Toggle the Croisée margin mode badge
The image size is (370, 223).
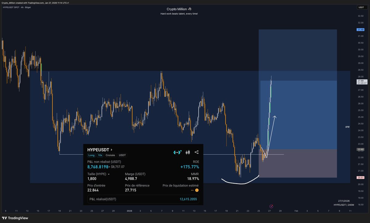pyautogui.click(x=110, y=155)
